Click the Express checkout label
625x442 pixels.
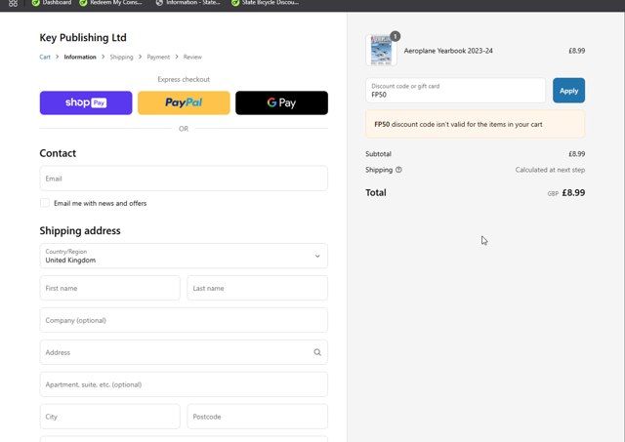(184, 79)
